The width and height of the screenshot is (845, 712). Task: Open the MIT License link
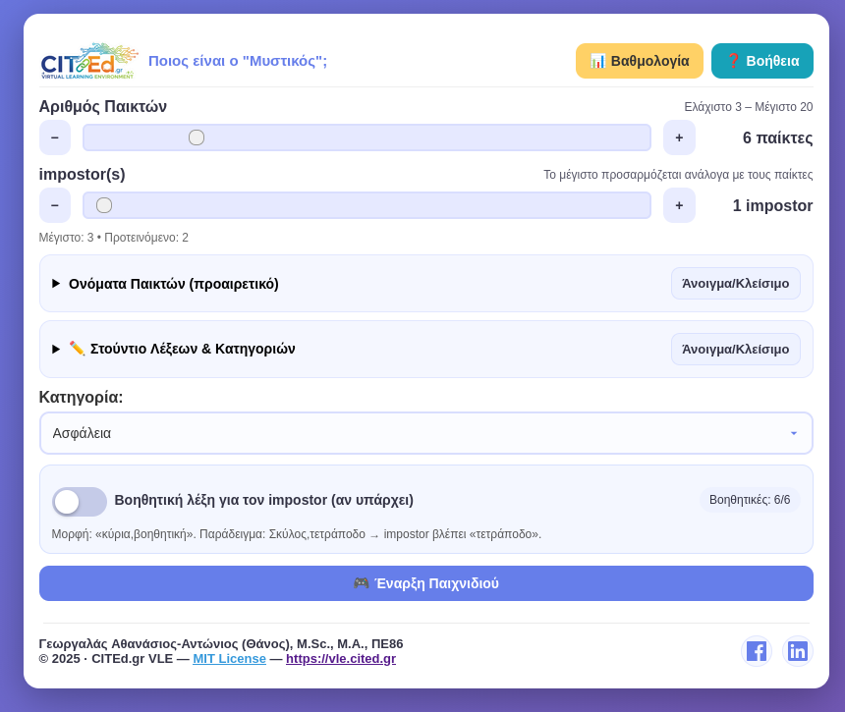click(229, 658)
